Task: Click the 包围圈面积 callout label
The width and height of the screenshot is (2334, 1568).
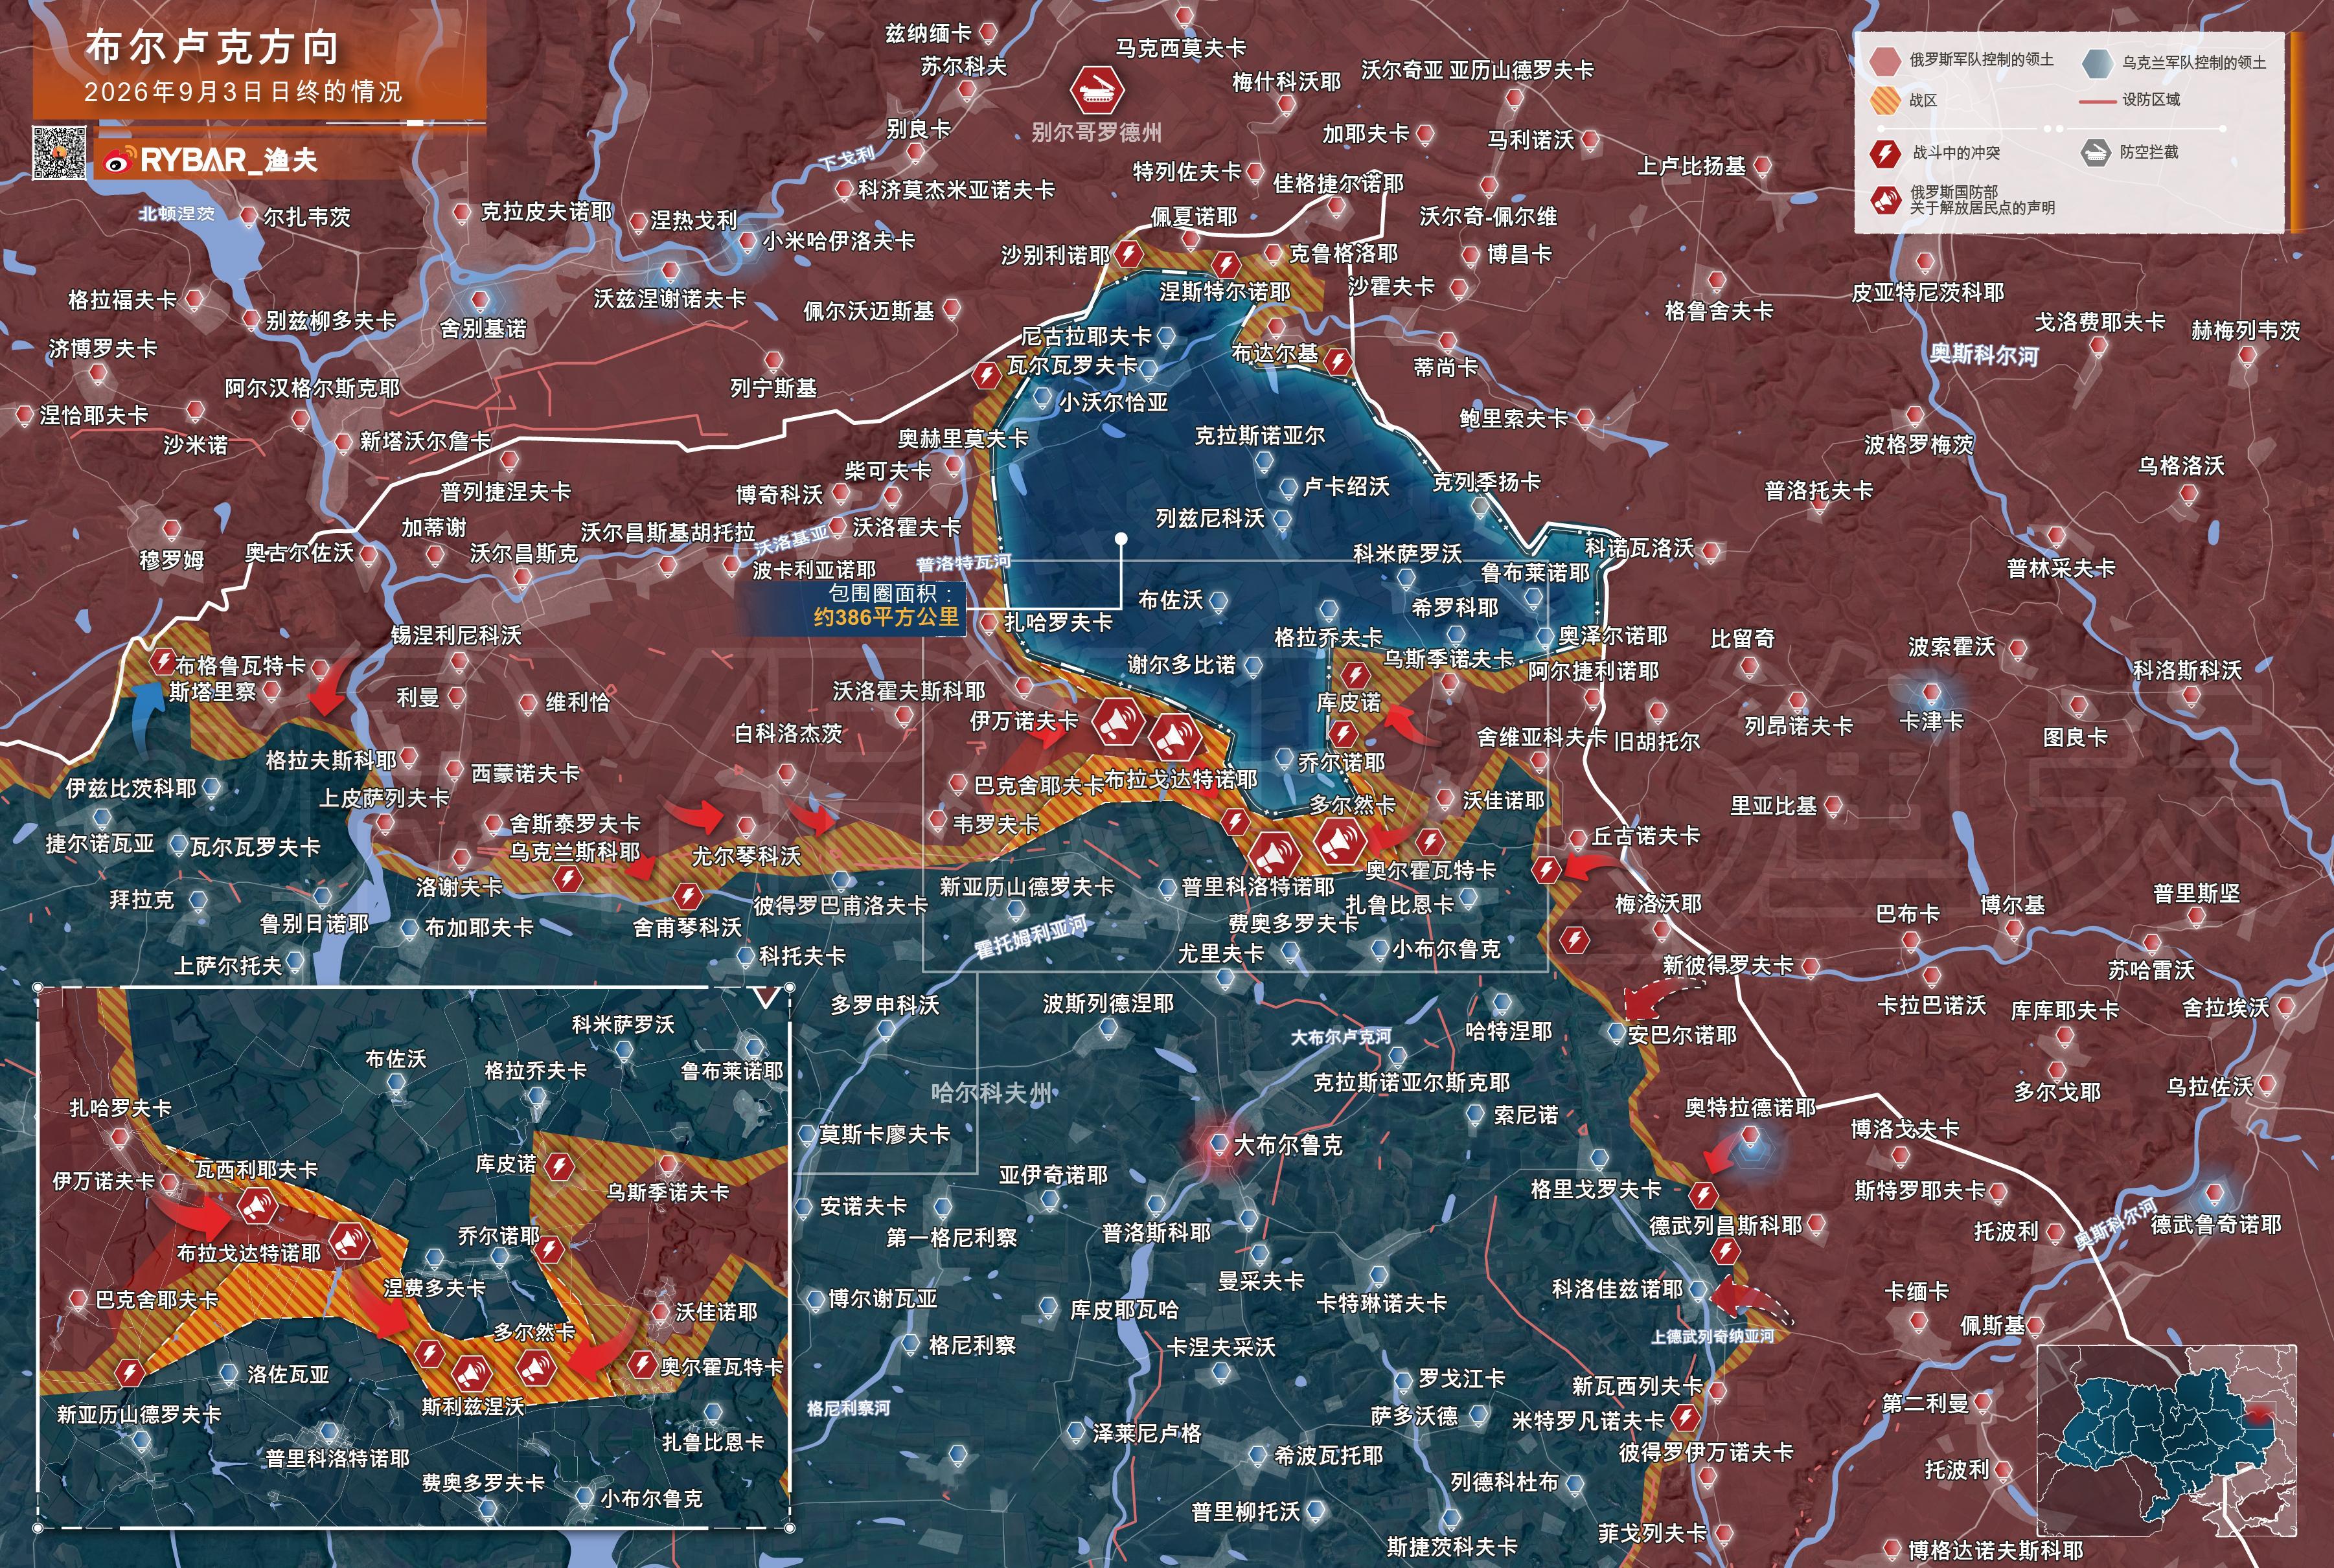Action: point(891,592)
